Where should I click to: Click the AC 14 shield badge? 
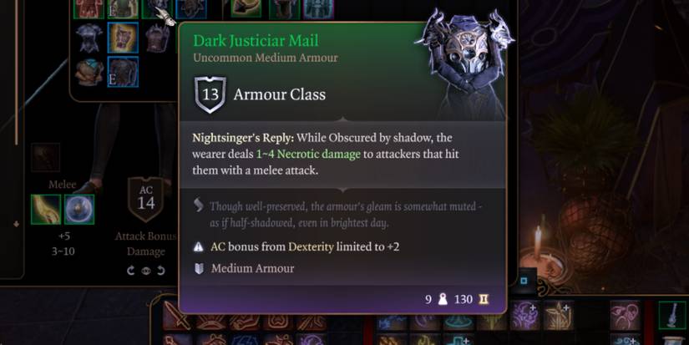(x=146, y=199)
